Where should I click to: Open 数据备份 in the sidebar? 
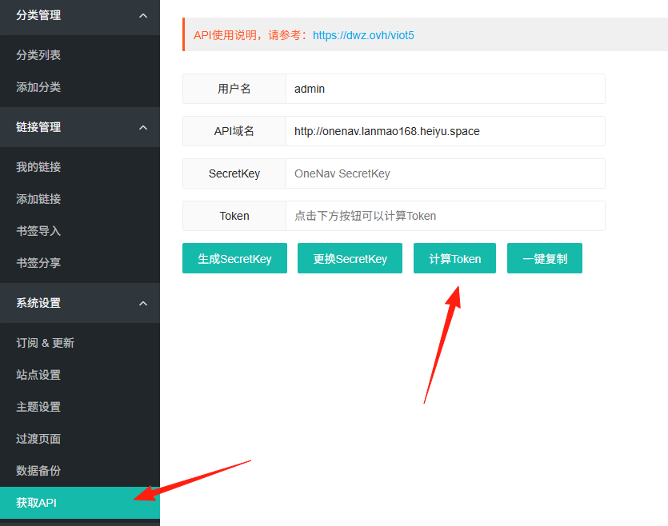[38, 471]
